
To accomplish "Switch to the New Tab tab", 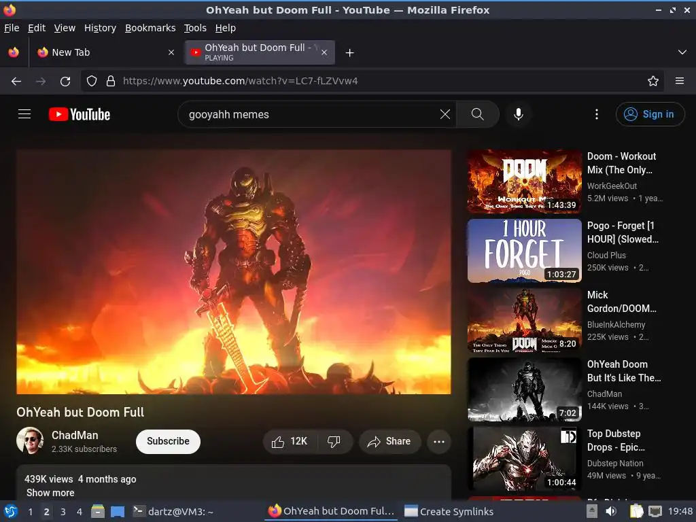I will coord(106,52).
